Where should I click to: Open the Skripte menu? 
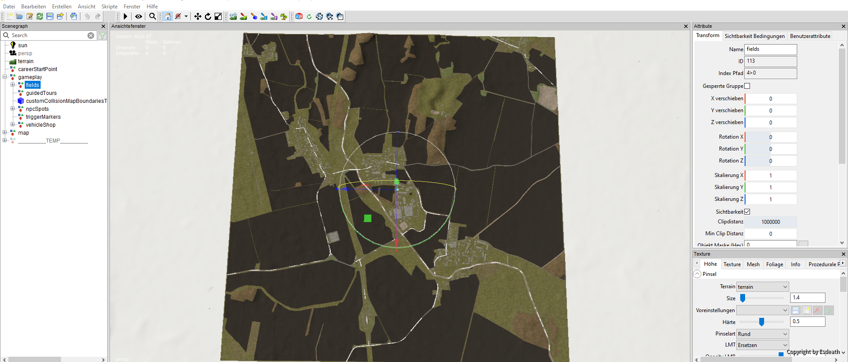110,7
